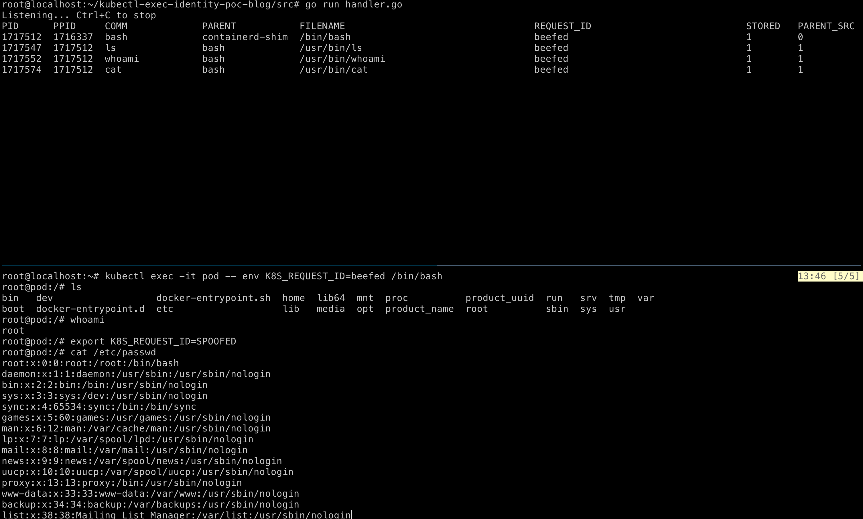Place cursor after the nologin text entry

[352, 514]
